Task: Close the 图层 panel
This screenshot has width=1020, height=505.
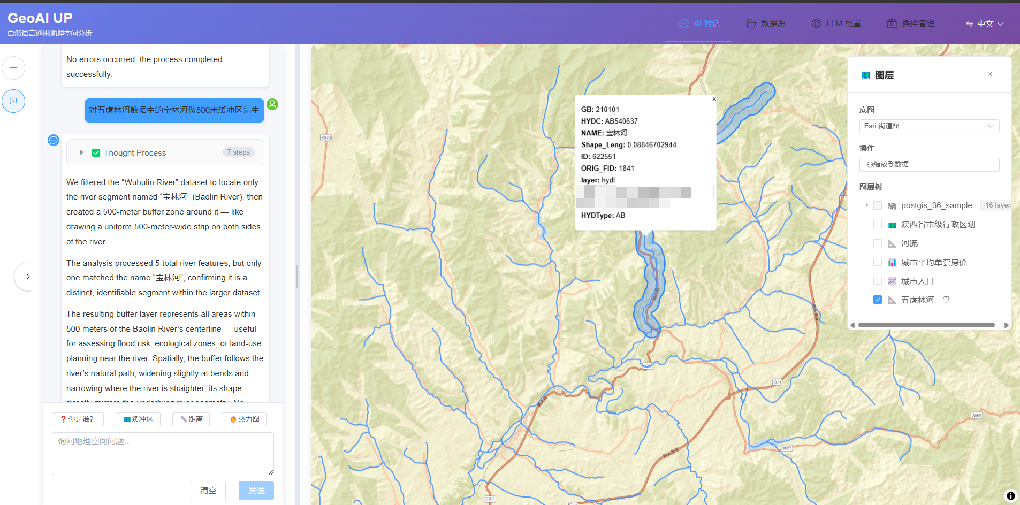Action: pos(990,74)
